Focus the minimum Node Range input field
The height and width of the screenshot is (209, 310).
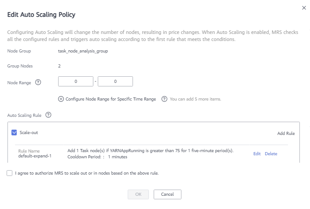[76, 81]
